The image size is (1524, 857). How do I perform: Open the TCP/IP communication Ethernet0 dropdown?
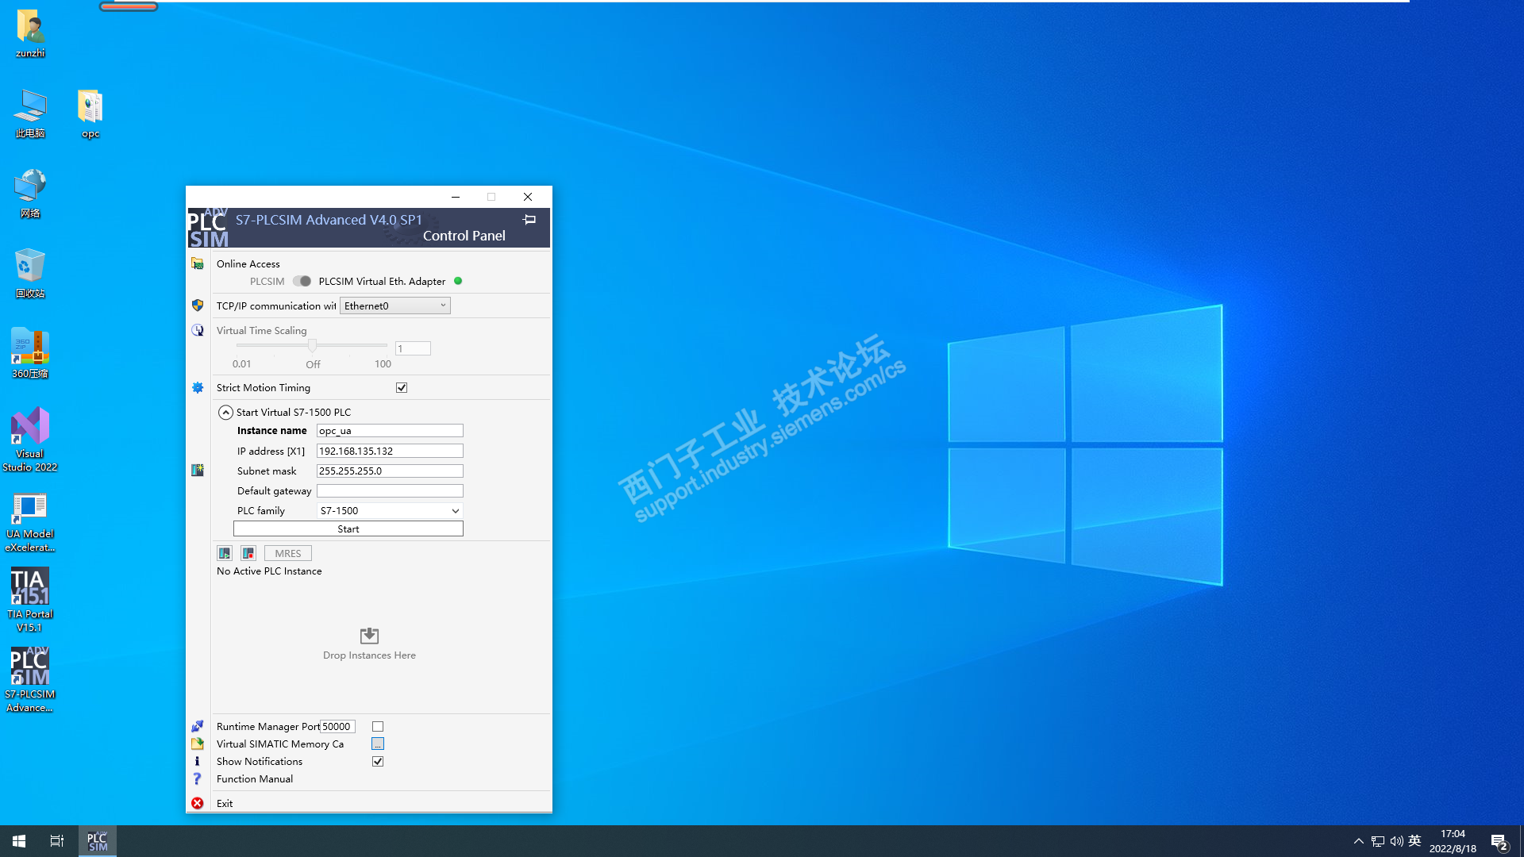click(394, 306)
